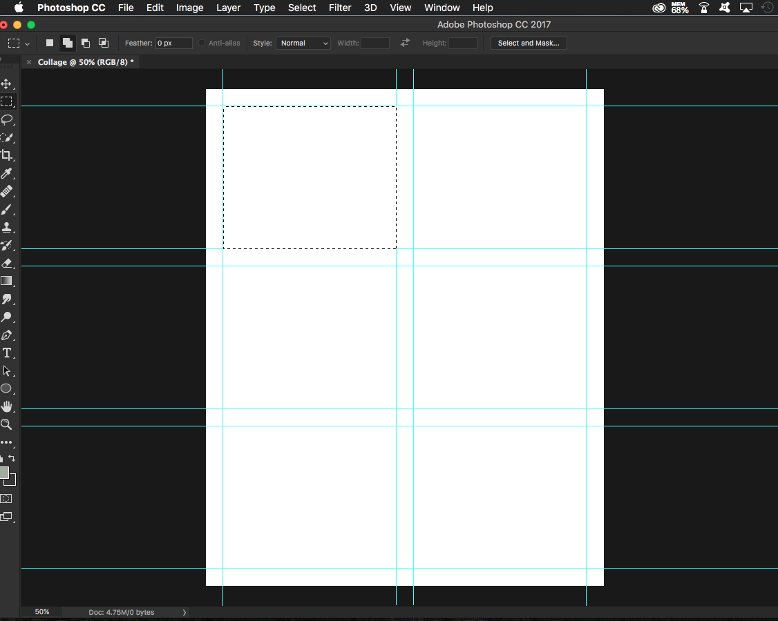Image resolution: width=778 pixels, height=621 pixels.
Task: Select the Path Selection tool
Action: point(6,371)
